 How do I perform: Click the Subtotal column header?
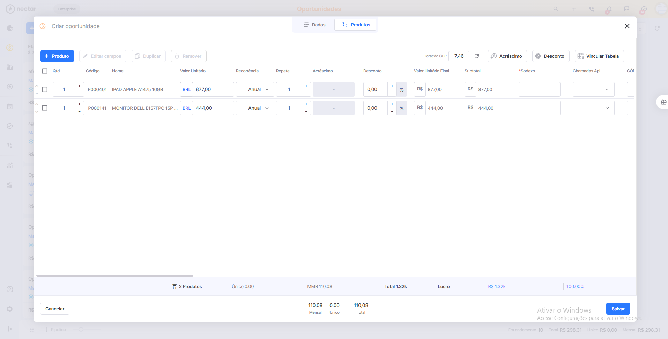473,71
